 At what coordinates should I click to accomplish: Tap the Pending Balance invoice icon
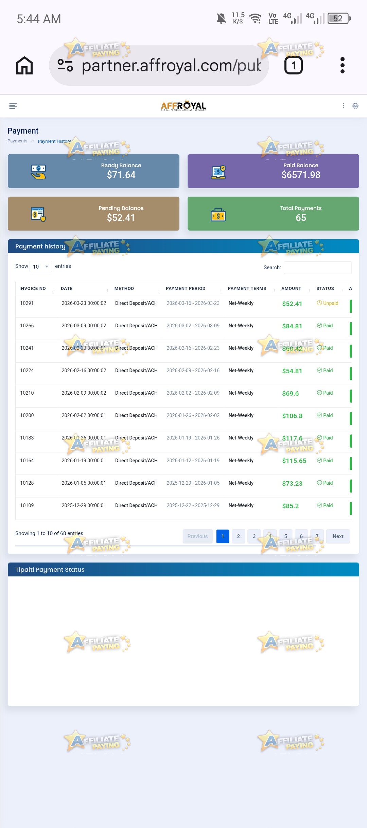click(x=38, y=214)
